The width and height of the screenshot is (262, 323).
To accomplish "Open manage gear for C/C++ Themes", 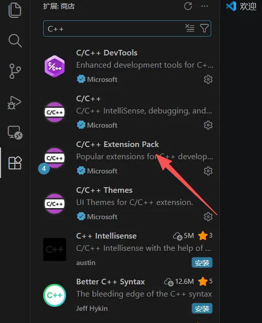I will [x=208, y=217].
